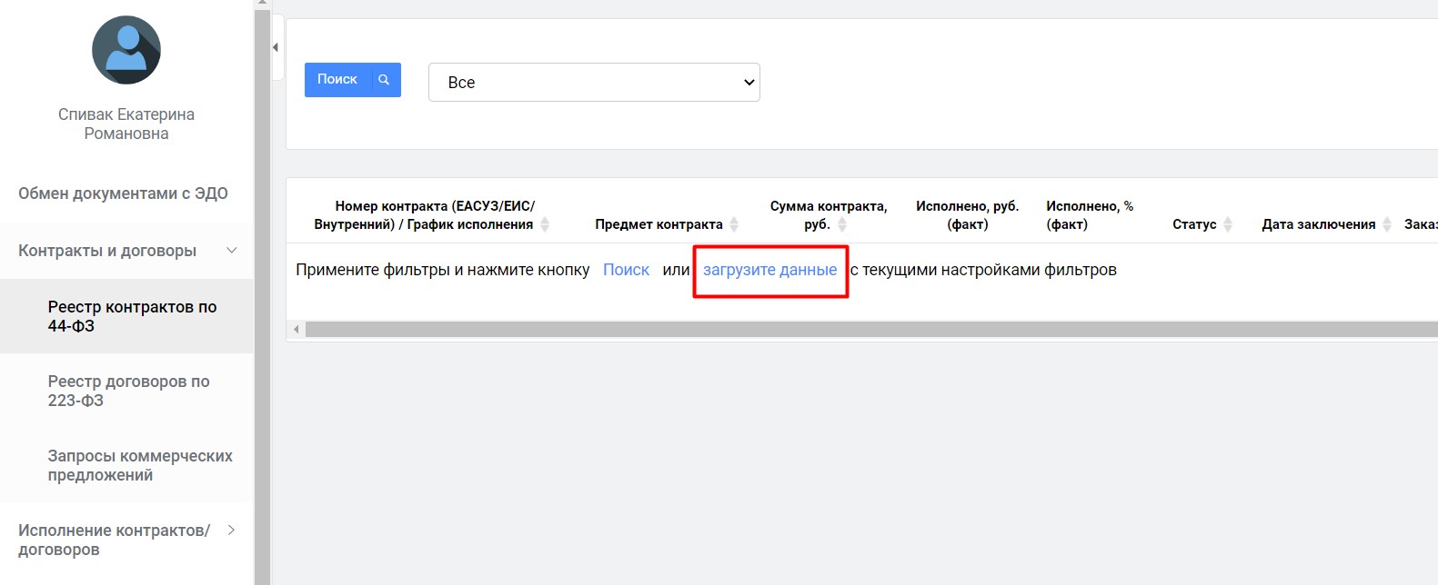This screenshot has width=1438, height=585.
Task: Click the magnifier icon on Поиск button
Action: [x=384, y=80]
